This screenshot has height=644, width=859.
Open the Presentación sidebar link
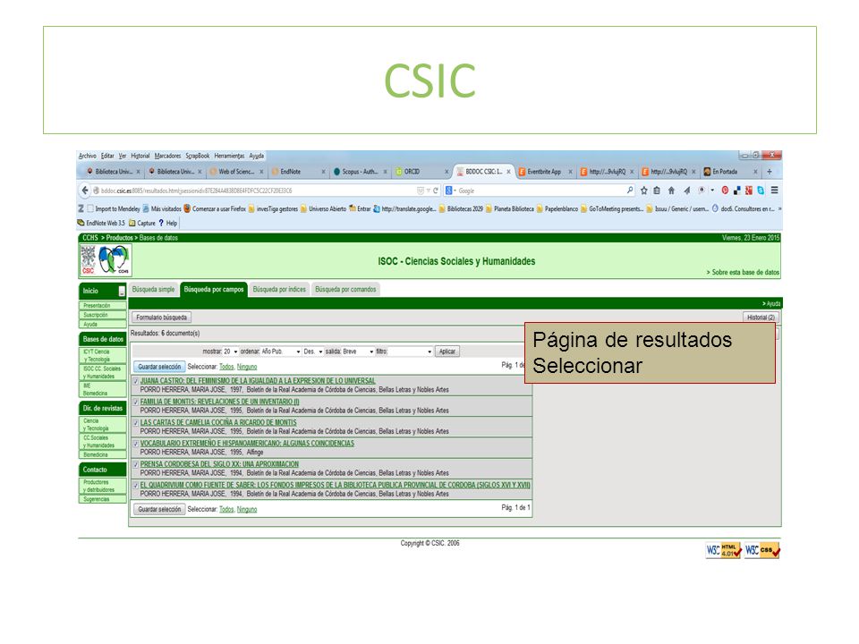point(102,306)
